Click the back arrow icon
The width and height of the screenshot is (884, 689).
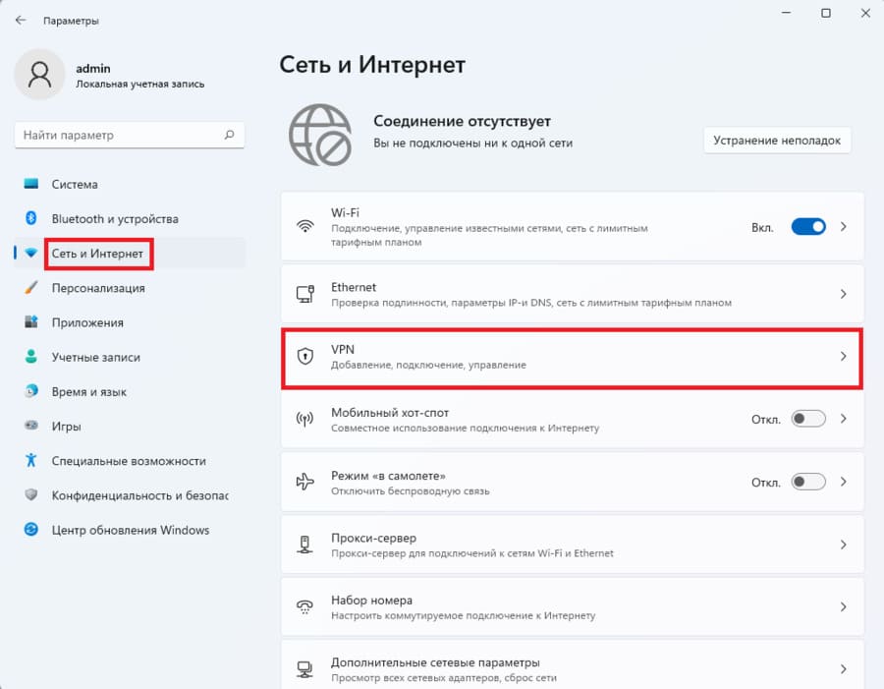(21, 21)
